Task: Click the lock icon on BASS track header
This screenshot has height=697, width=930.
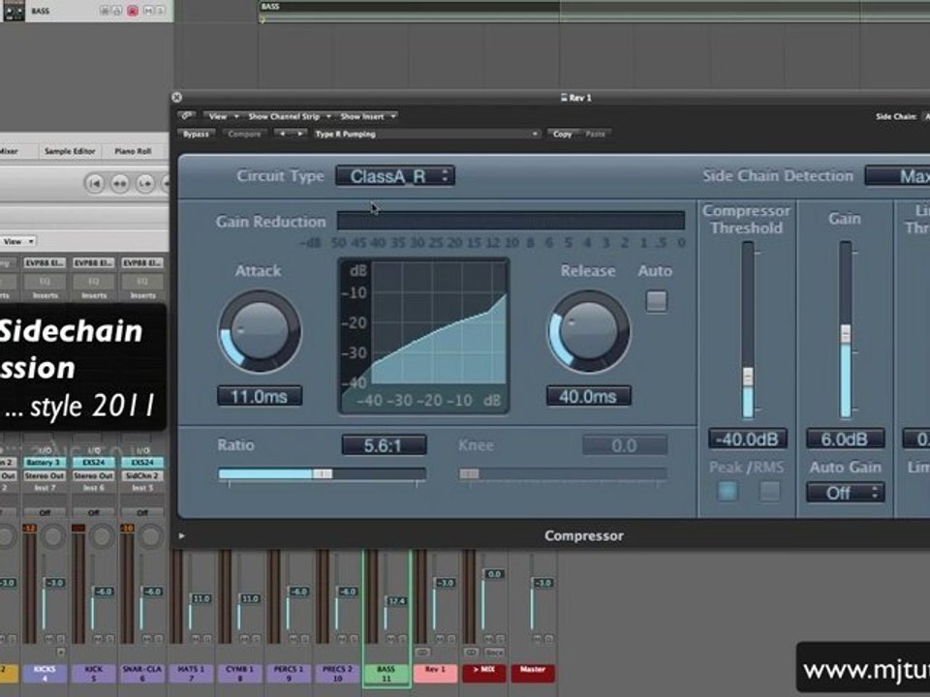Action: [x=117, y=11]
